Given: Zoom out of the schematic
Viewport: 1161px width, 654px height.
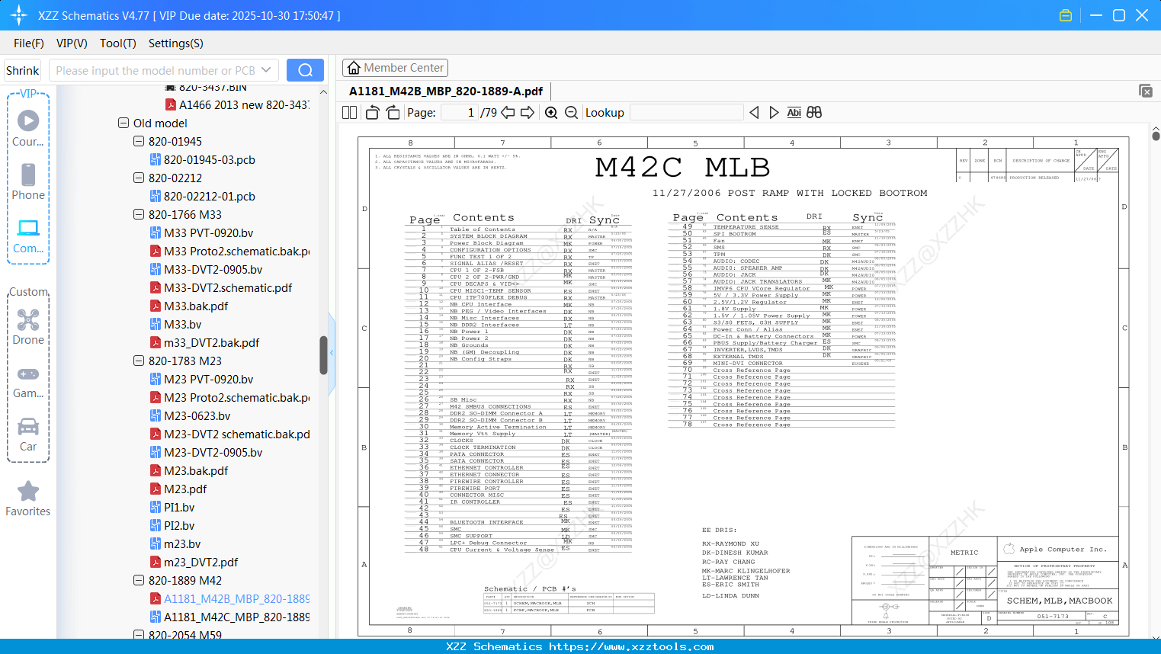Looking at the screenshot, I should click(571, 113).
